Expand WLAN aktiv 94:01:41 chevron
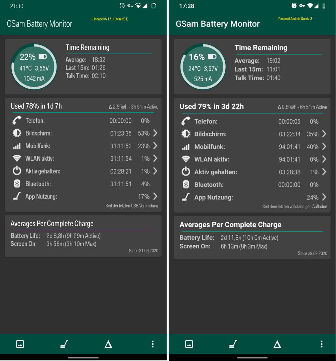Viewport: 336px width, 361px height. click(x=324, y=159)
